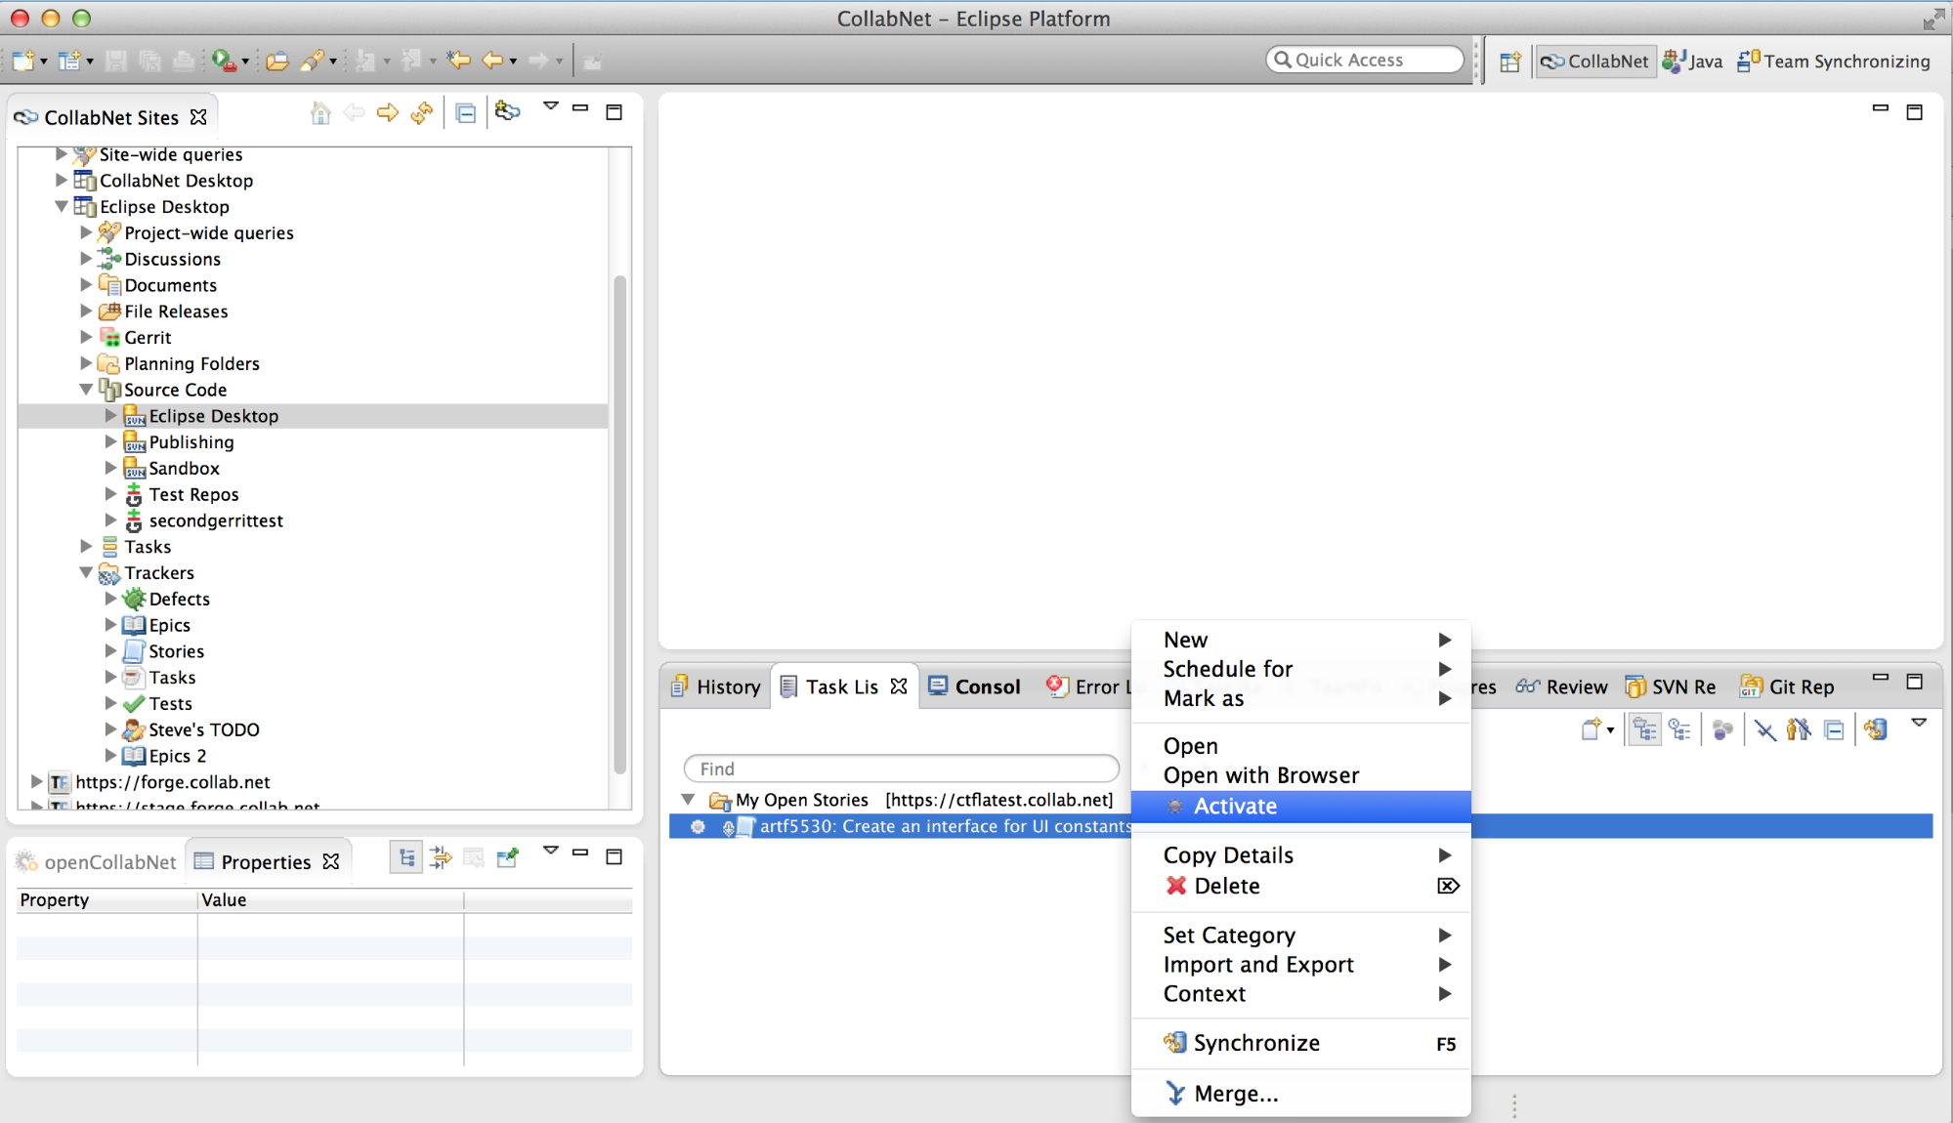Choose Activate from the context menu
Image resolution: width=1953 pixels, height=1123 pixels.
1235,807
